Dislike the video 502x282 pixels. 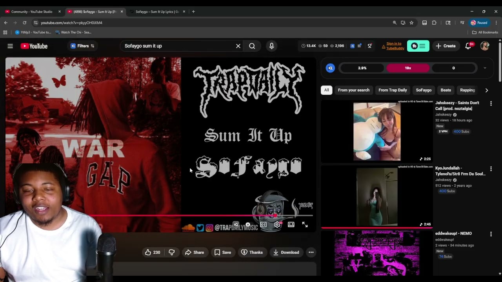[171, 252]
